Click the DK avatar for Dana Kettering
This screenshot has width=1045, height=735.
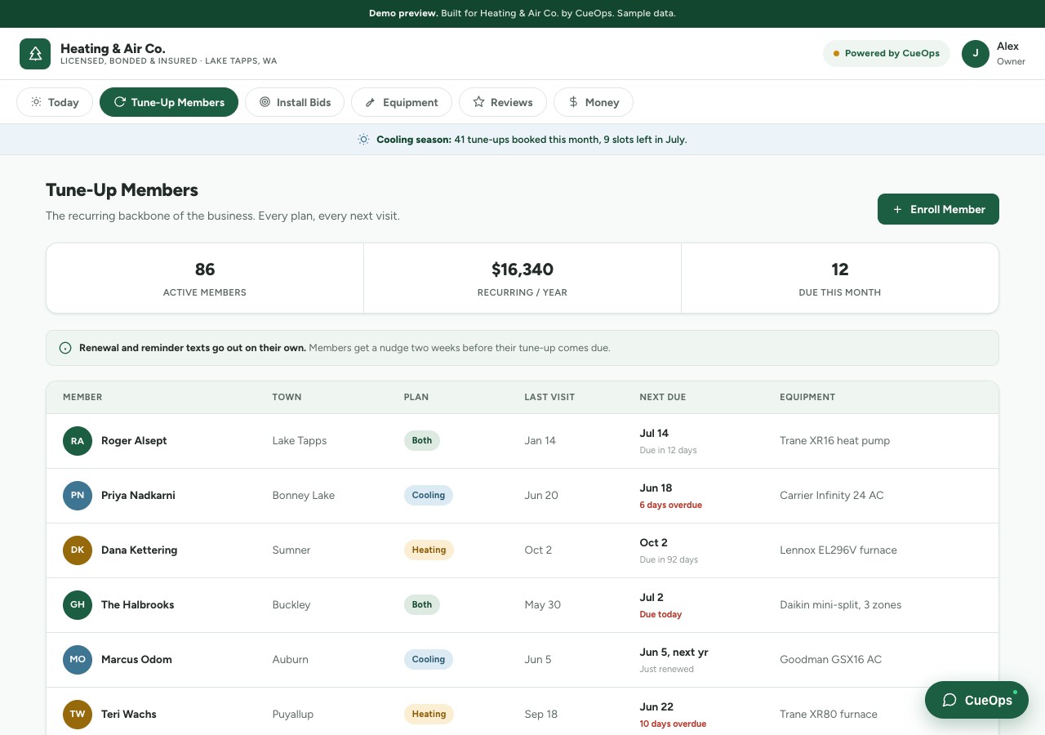(78, 550)
